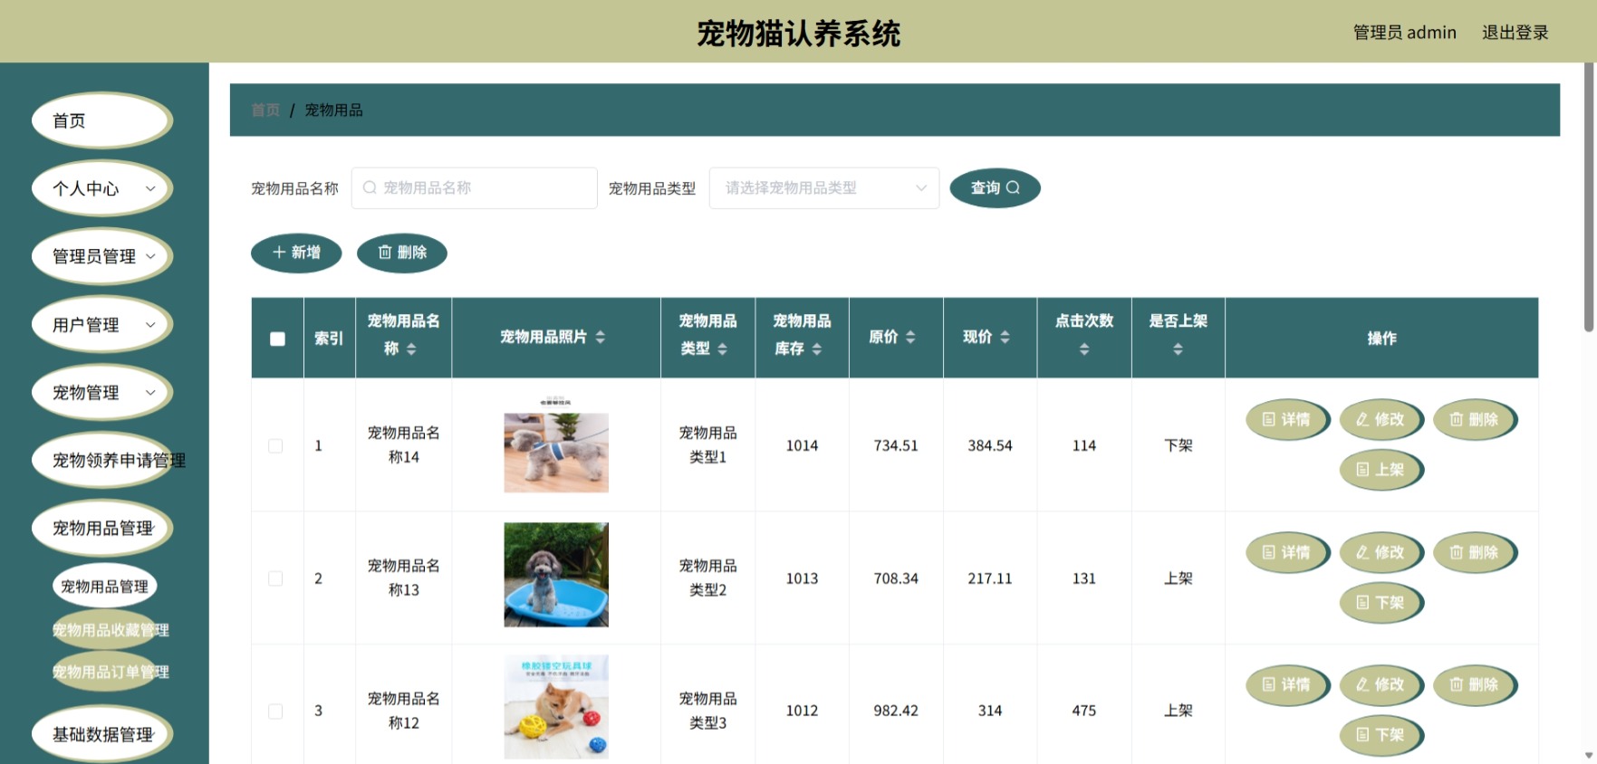View 详情 for 宠物用品名称13
Screen dimensions: 1597x764
pyautogui.click(x=1287, y=552)
